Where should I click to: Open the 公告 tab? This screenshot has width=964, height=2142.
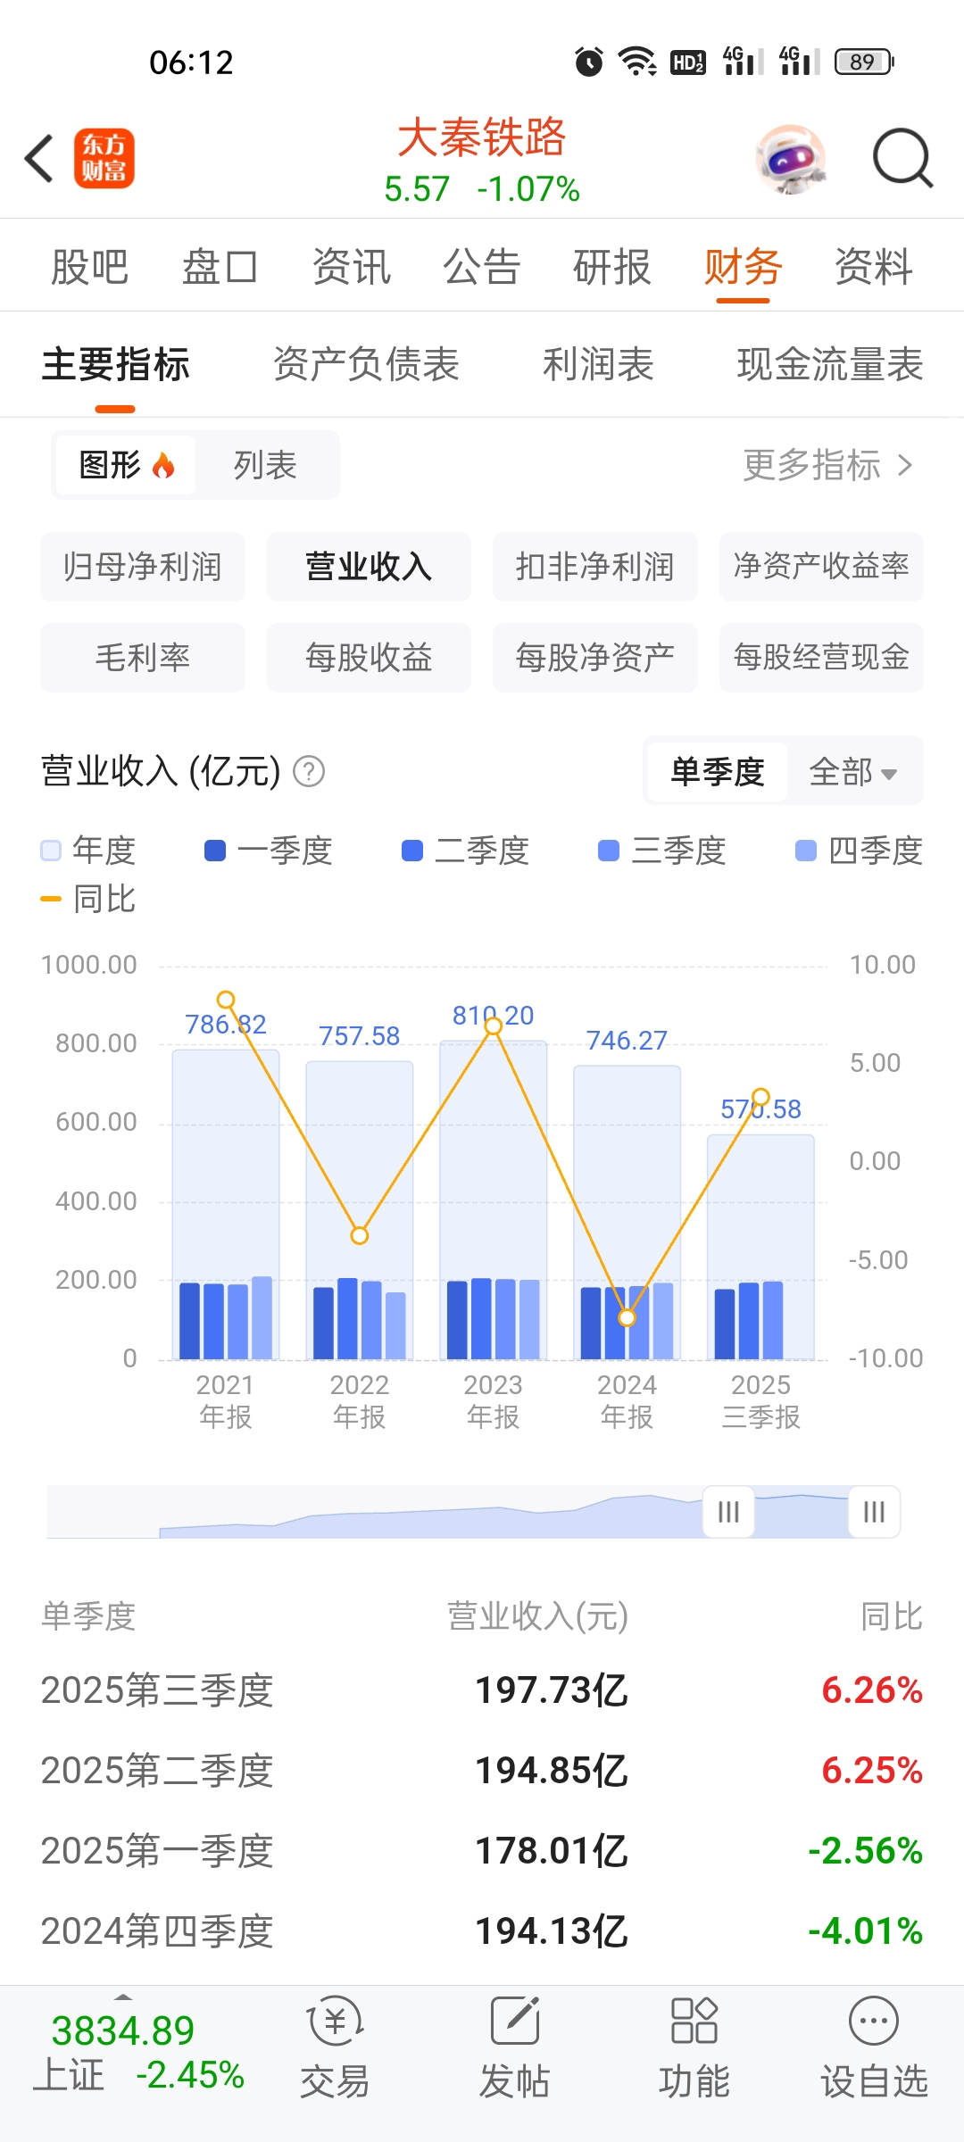pyautogui.click(x=482, y=267)
